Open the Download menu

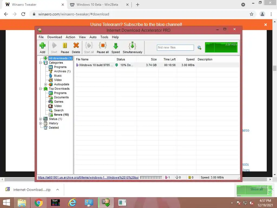coord(55,37)
